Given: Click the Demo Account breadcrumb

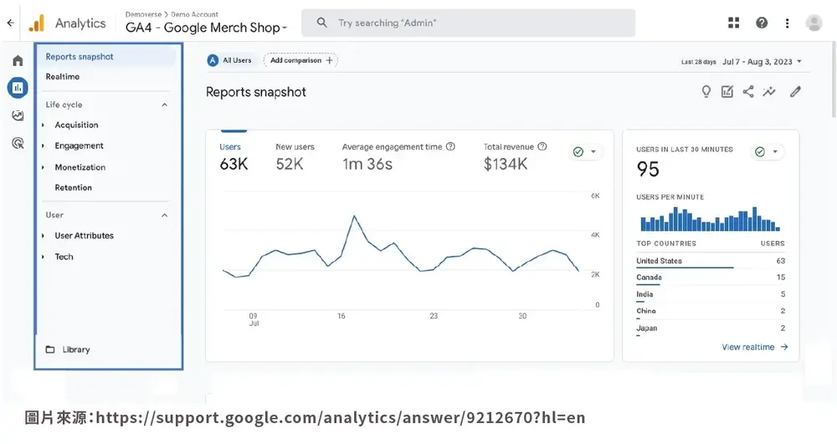Looking at the screenshot, I should click(194, 14).
